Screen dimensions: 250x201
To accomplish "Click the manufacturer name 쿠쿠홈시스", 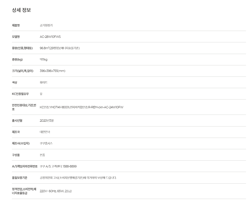I will tap(46, 144).
